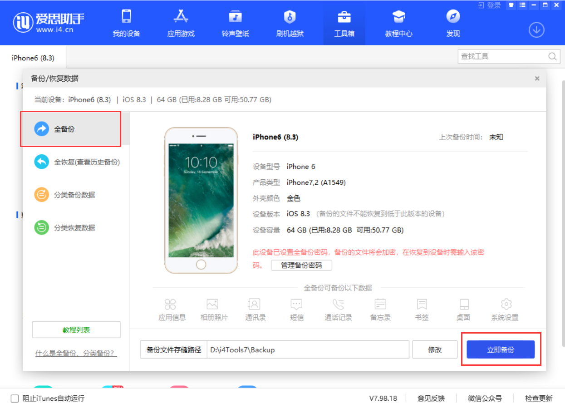Open the 教程中心 (Tutorial Center) section

(x=398, y=23)
